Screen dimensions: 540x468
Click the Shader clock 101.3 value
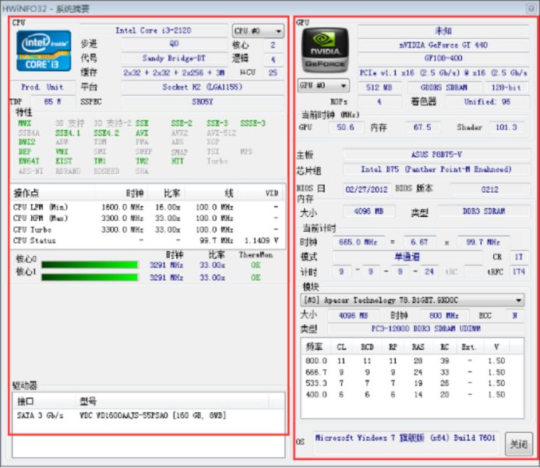coord(506,127)
